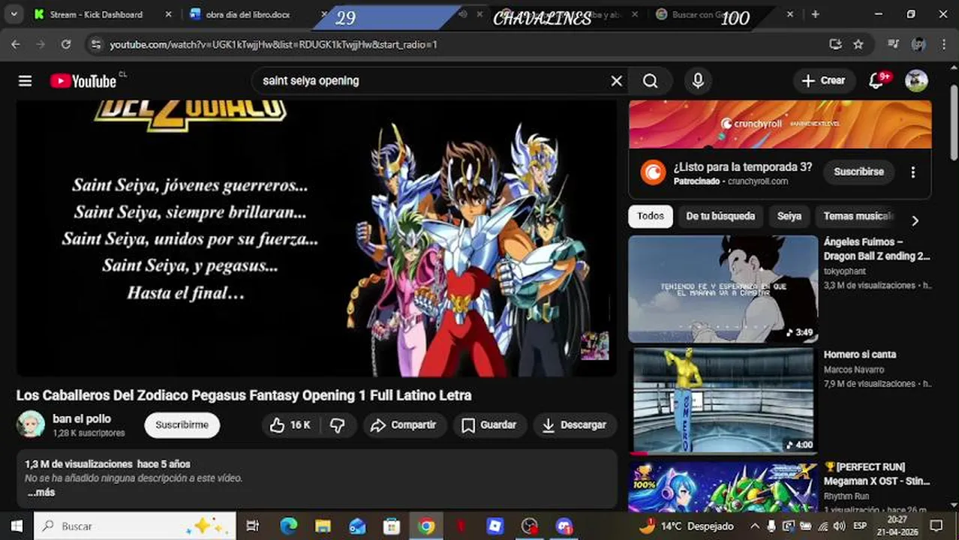Open the YouTube account avatar menu

[x=916, y=81]
